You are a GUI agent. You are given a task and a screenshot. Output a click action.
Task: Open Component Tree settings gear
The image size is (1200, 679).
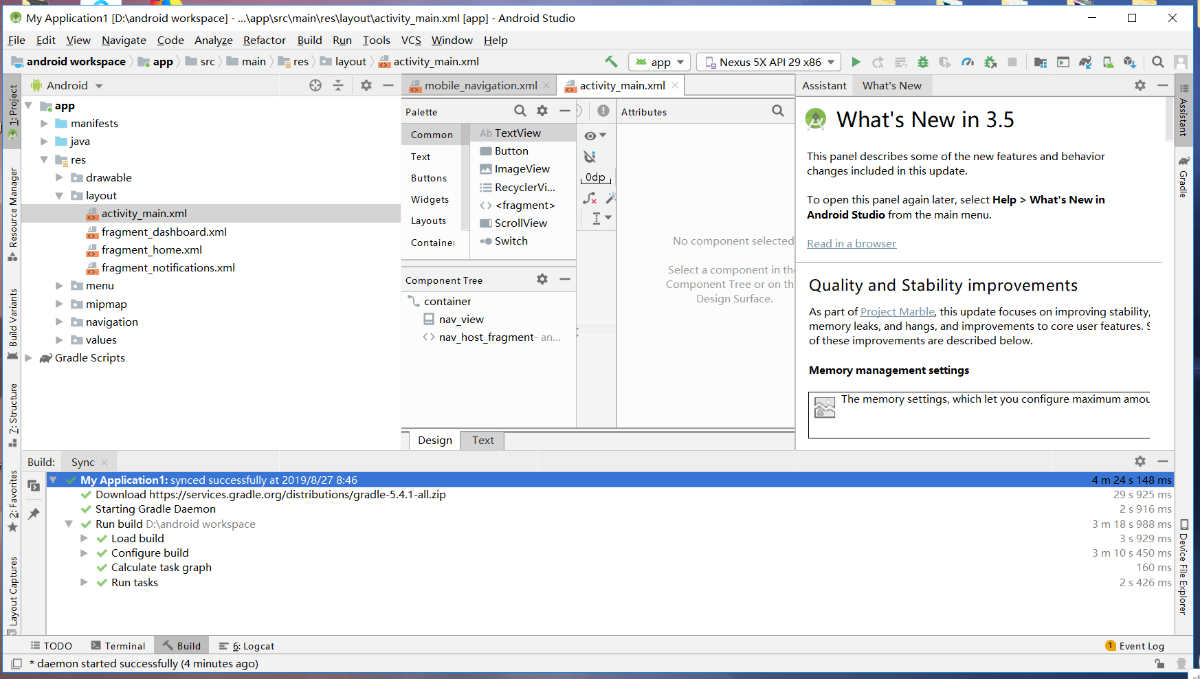(x=542, y=279)
